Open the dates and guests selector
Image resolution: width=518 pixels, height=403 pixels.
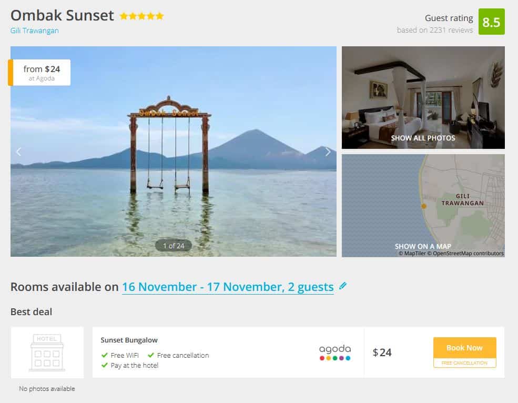[x=228, y=287]
